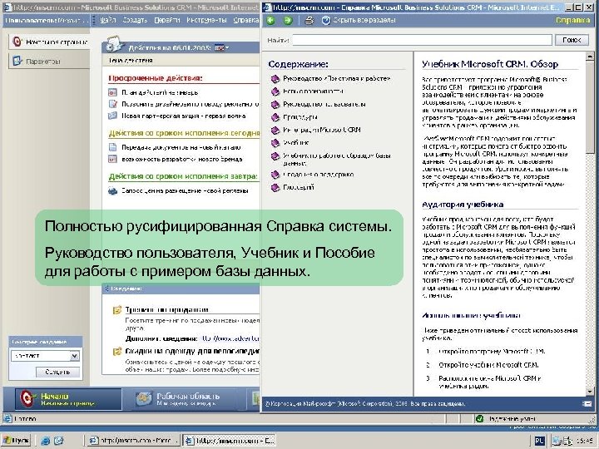
Task: Open today's activity 'Передача документов'
Action: [181, 147]
